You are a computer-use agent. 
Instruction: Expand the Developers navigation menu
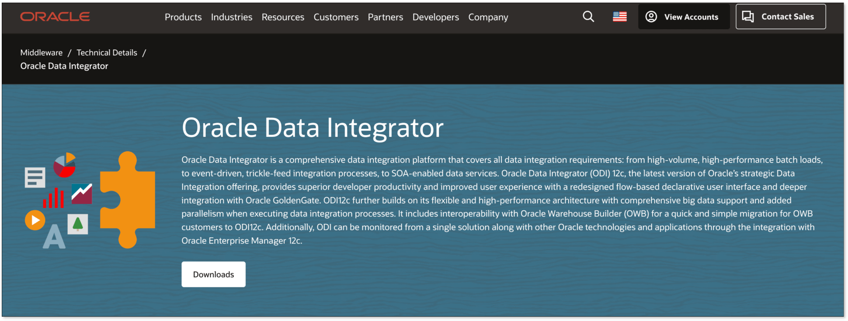point(435,17)
